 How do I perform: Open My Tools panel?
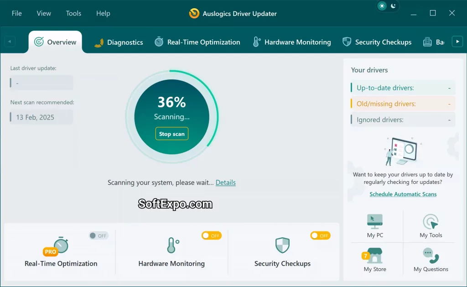tap(431, 225)
